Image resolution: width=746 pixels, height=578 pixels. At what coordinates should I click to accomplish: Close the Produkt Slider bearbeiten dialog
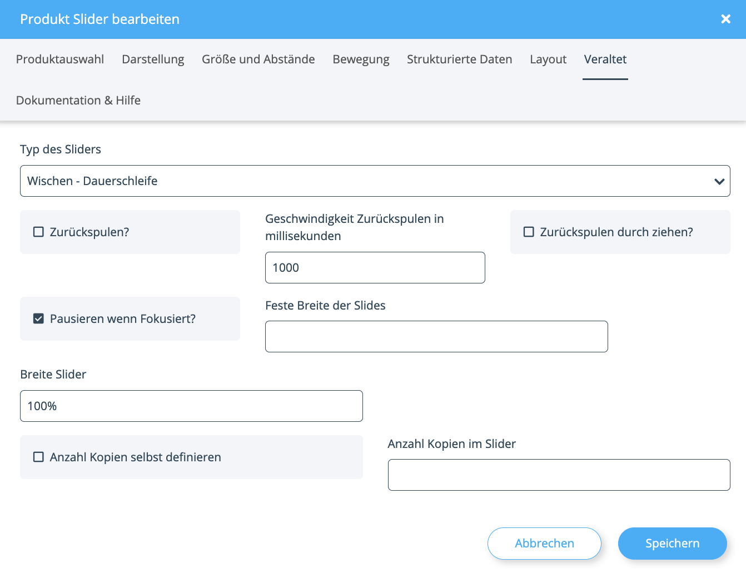(x=725, y=19)
